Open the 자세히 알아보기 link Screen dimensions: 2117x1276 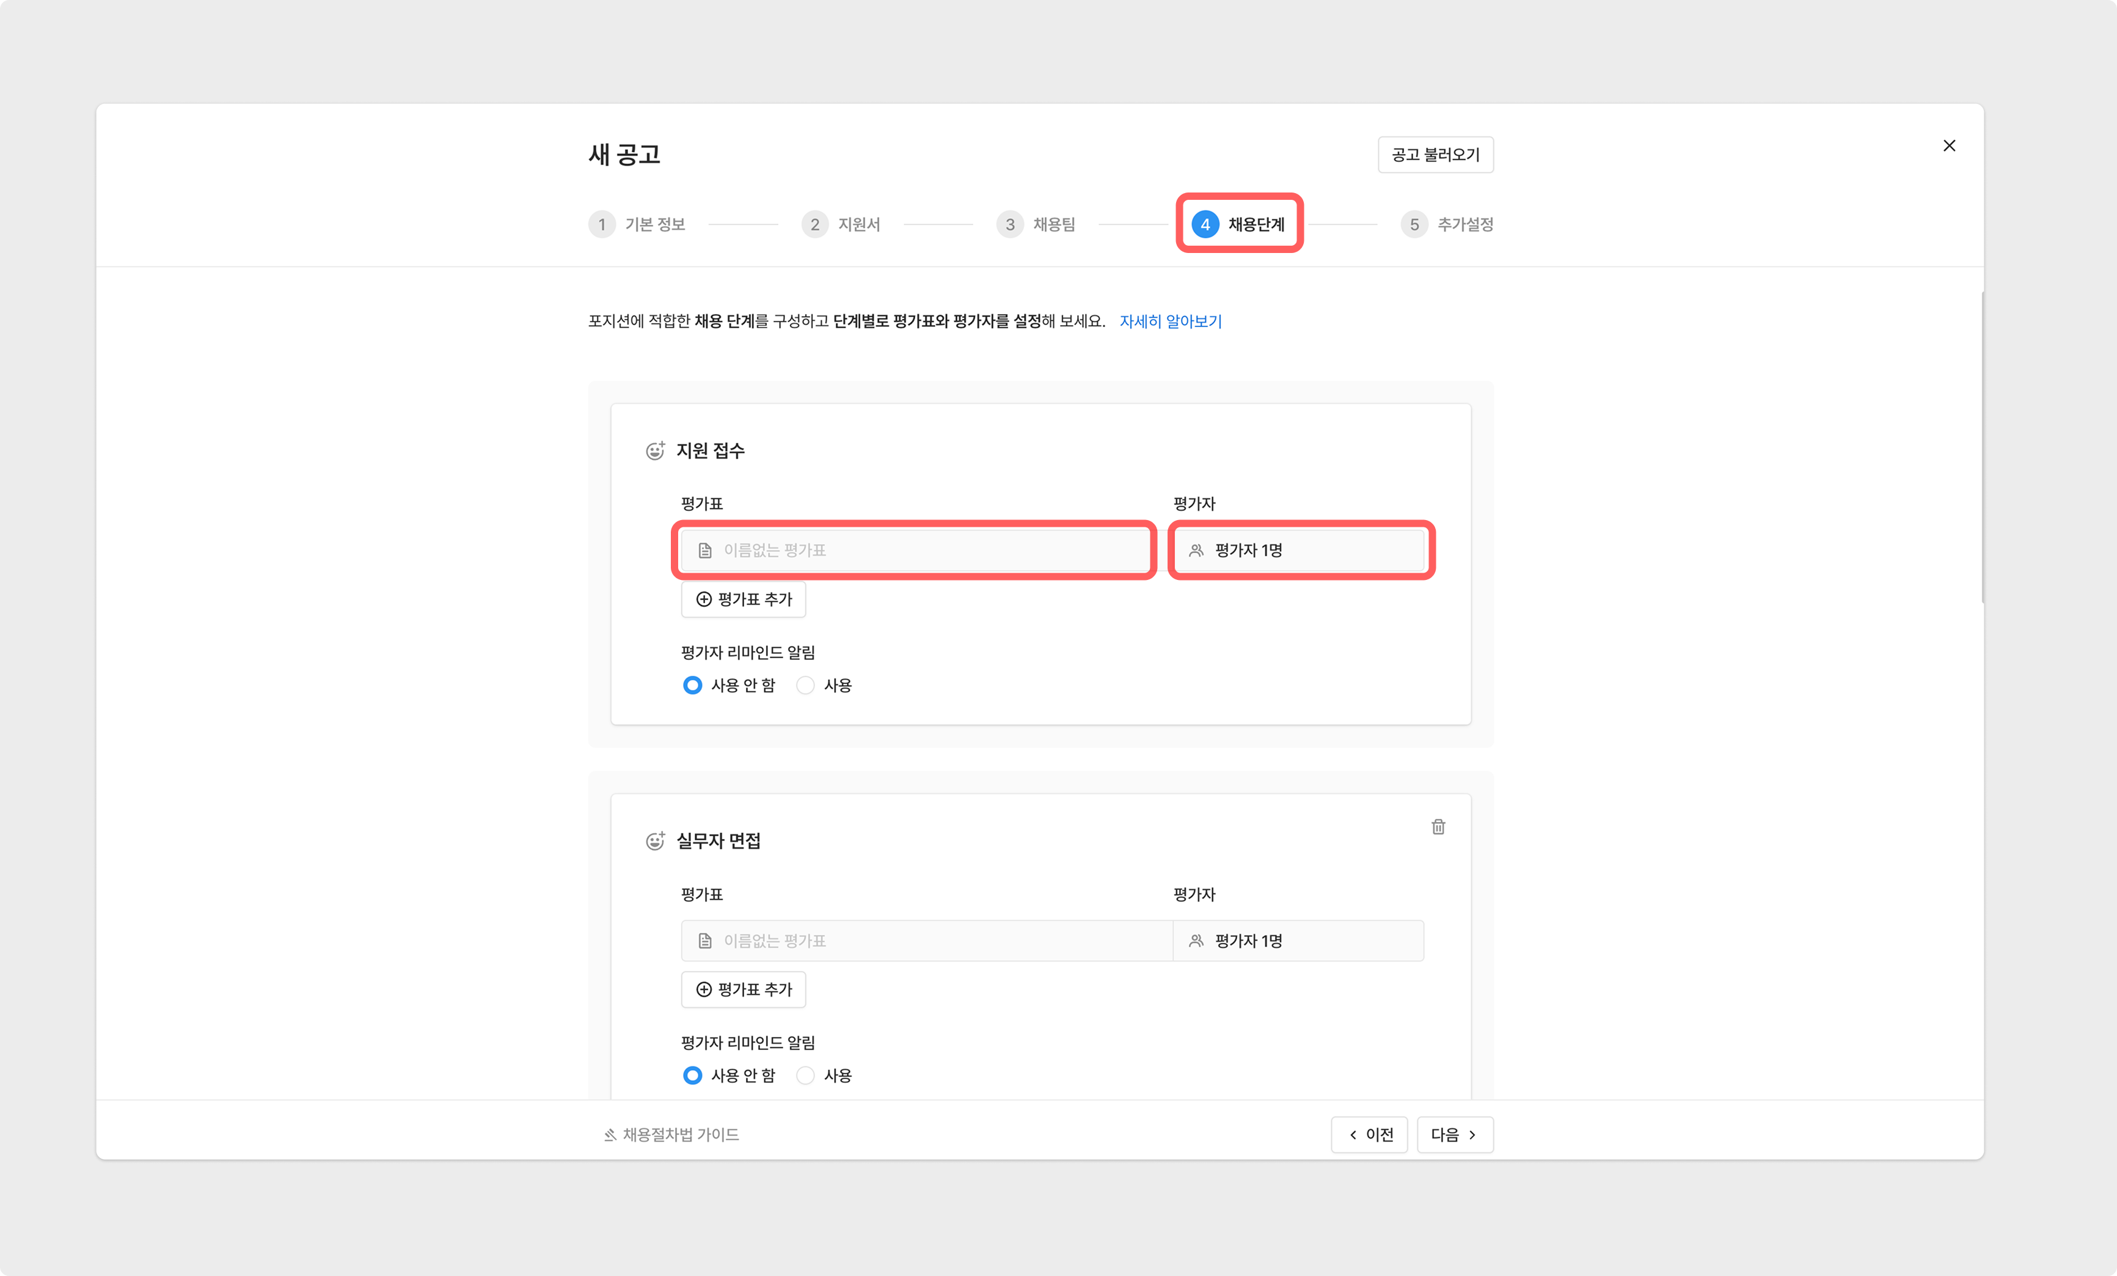1170,321
